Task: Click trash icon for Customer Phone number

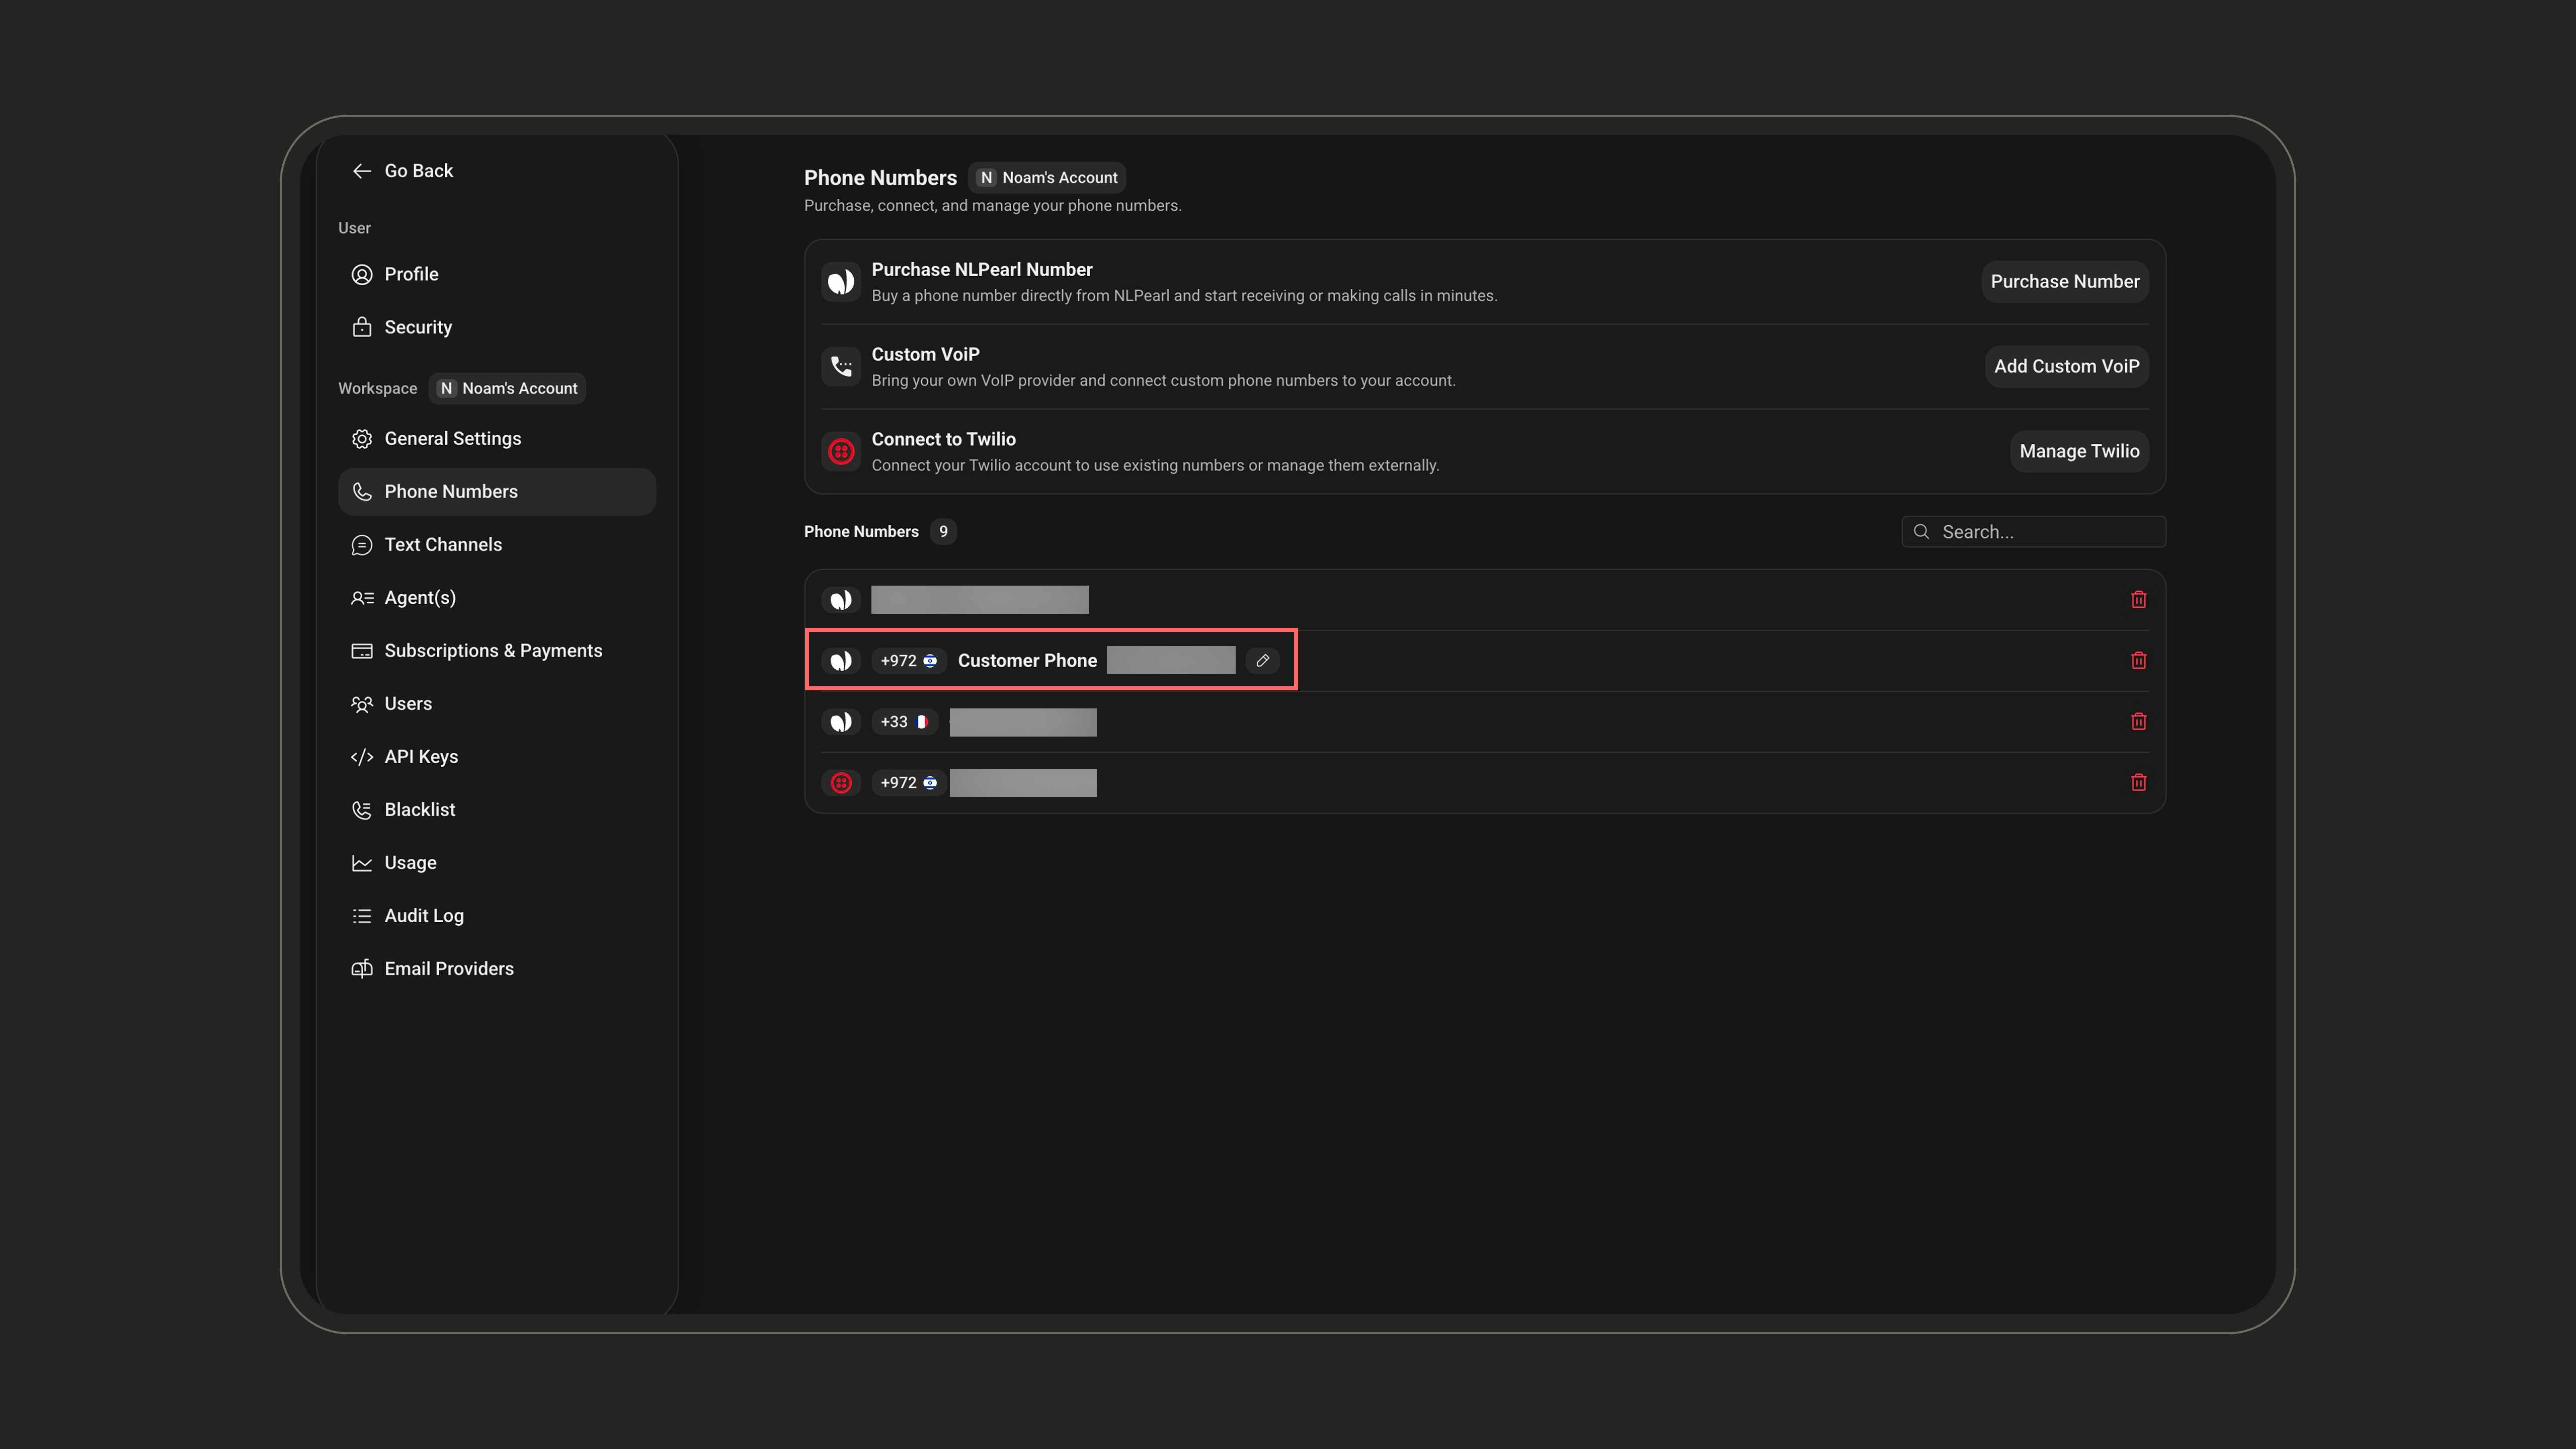Action: tap(2138, 660)
